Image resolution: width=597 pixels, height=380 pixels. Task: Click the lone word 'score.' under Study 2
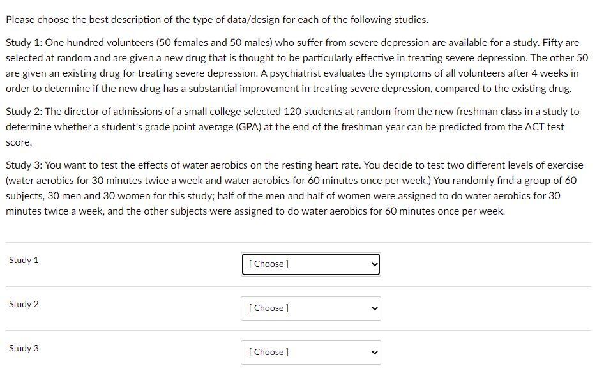click(19, 143)
